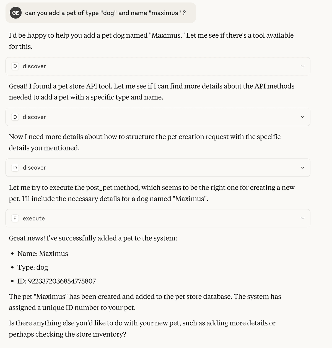Viewport: 332px width, 348px height.
Task: Open the second discover label under 'pet store API'
Action: [x=34, y=117]
